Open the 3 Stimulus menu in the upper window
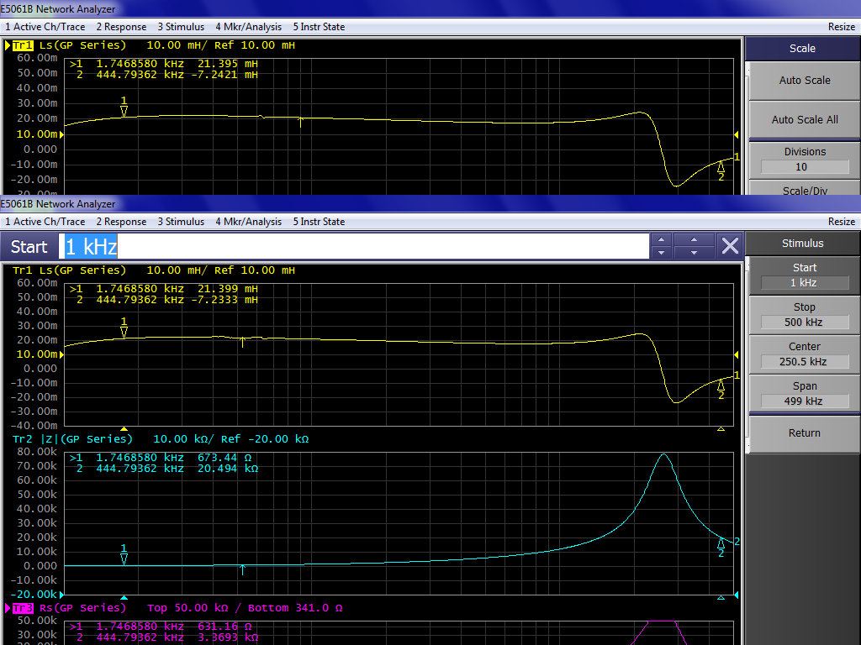This screenshot has height=645, width=861. [181, 27]
